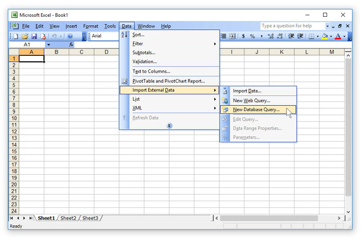The image size is (361, 239).
Task: Open Standard toolbar options chevron
Action: click(84, 36)
